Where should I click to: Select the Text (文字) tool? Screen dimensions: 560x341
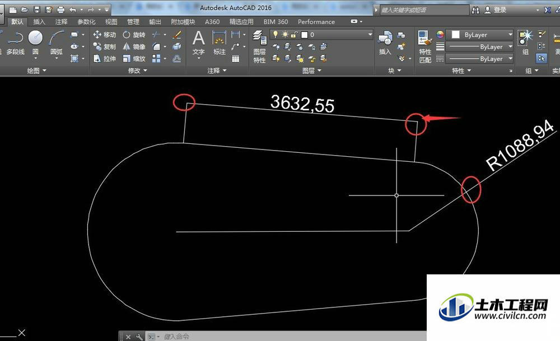coord(199,43)
